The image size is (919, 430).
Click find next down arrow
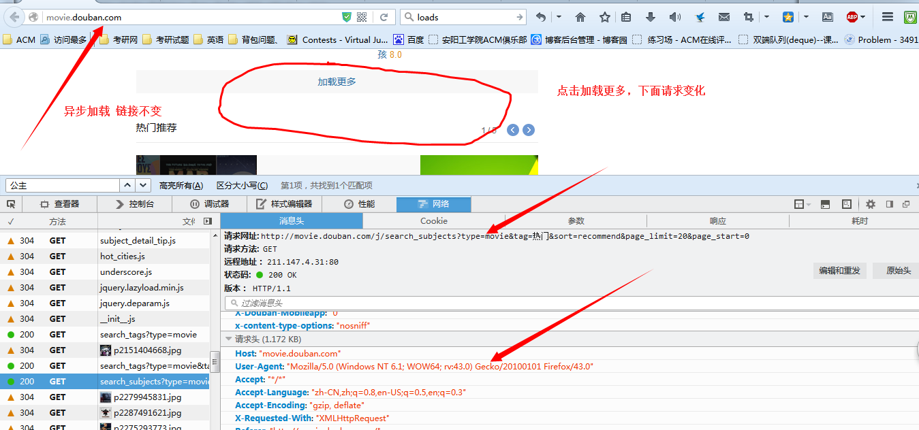[x=143, y=185]
